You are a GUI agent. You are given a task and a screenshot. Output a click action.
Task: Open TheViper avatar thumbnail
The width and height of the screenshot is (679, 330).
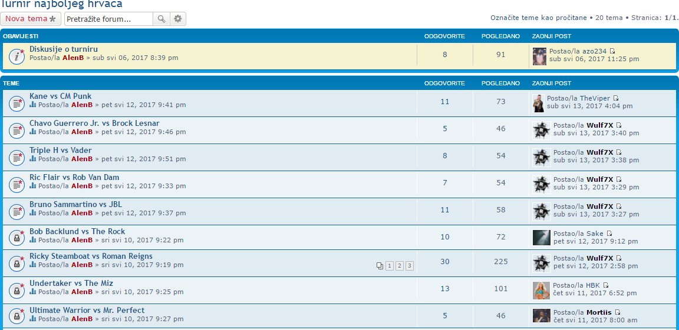pos(538,103)
